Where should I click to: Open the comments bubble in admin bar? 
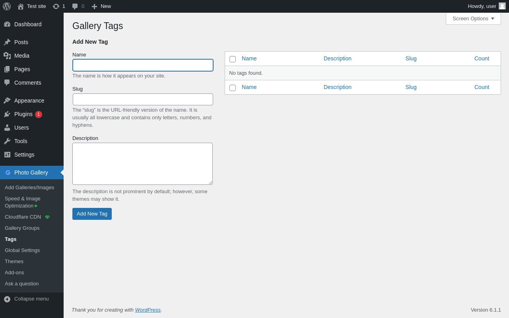75,6
